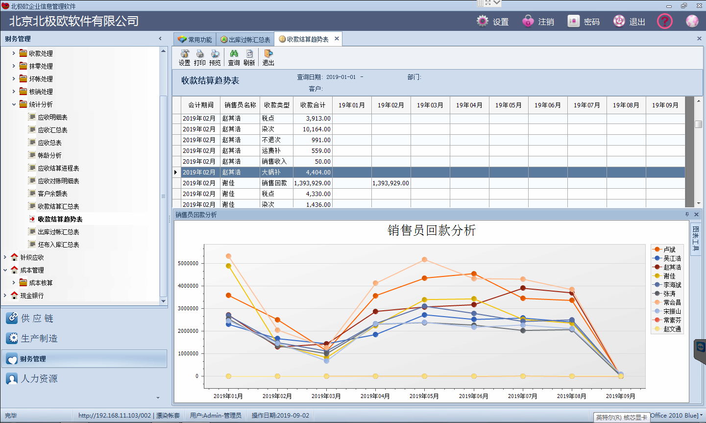Switch to 常用功能 tab
Screen dimensions: 706x423
[195, 40]
